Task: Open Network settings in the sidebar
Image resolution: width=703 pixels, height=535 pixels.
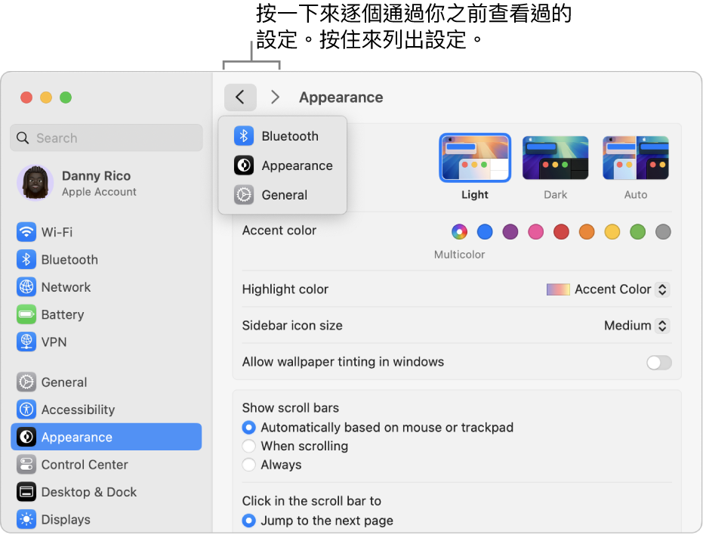Action: point(106,287)
